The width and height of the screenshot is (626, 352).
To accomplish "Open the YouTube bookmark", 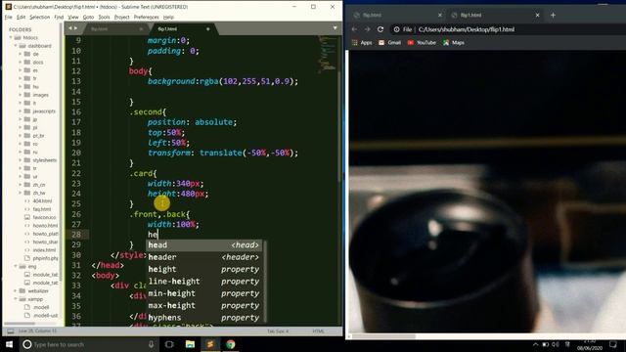I will 422,43.
